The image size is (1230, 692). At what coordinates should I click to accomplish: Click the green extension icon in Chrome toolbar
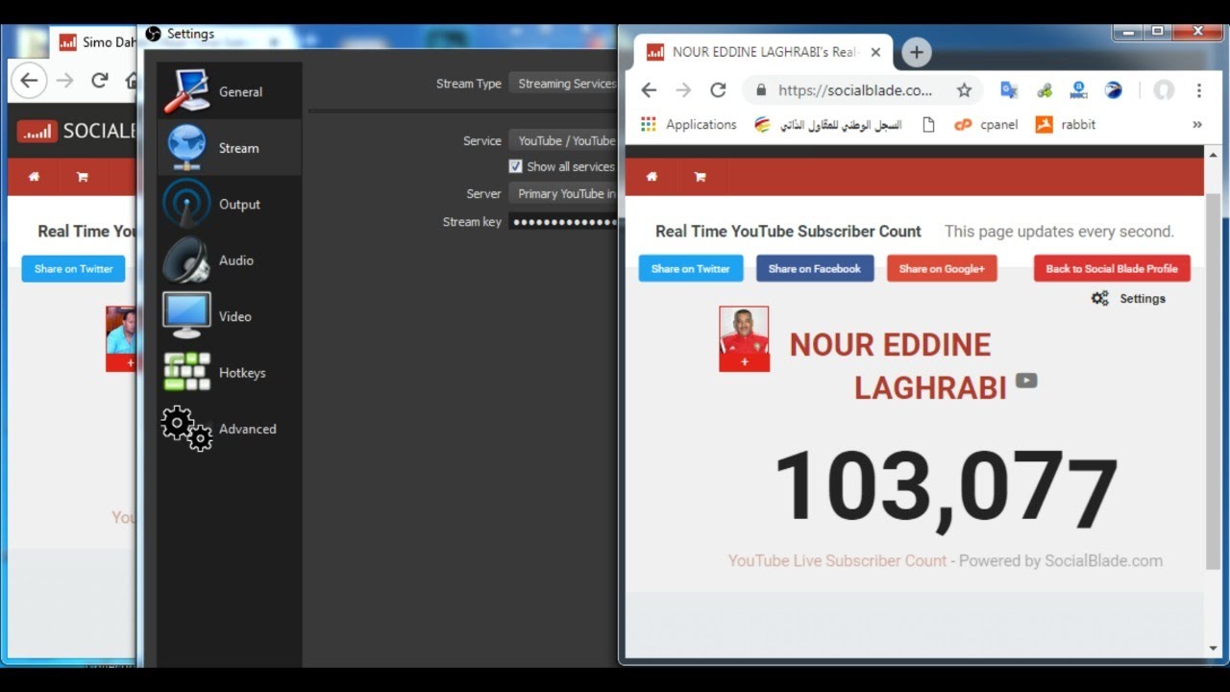coord(1044,90)
